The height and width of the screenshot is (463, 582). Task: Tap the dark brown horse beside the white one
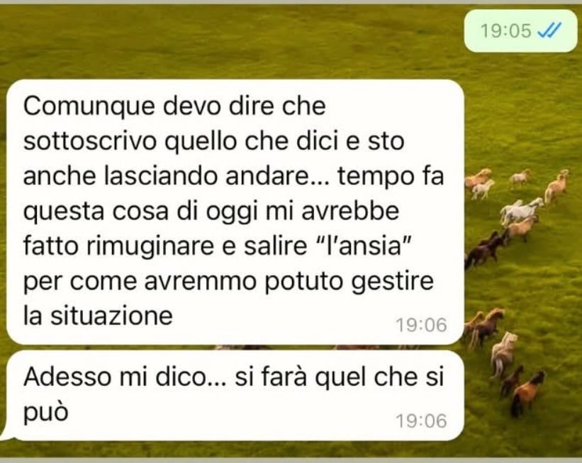[484, 249]
